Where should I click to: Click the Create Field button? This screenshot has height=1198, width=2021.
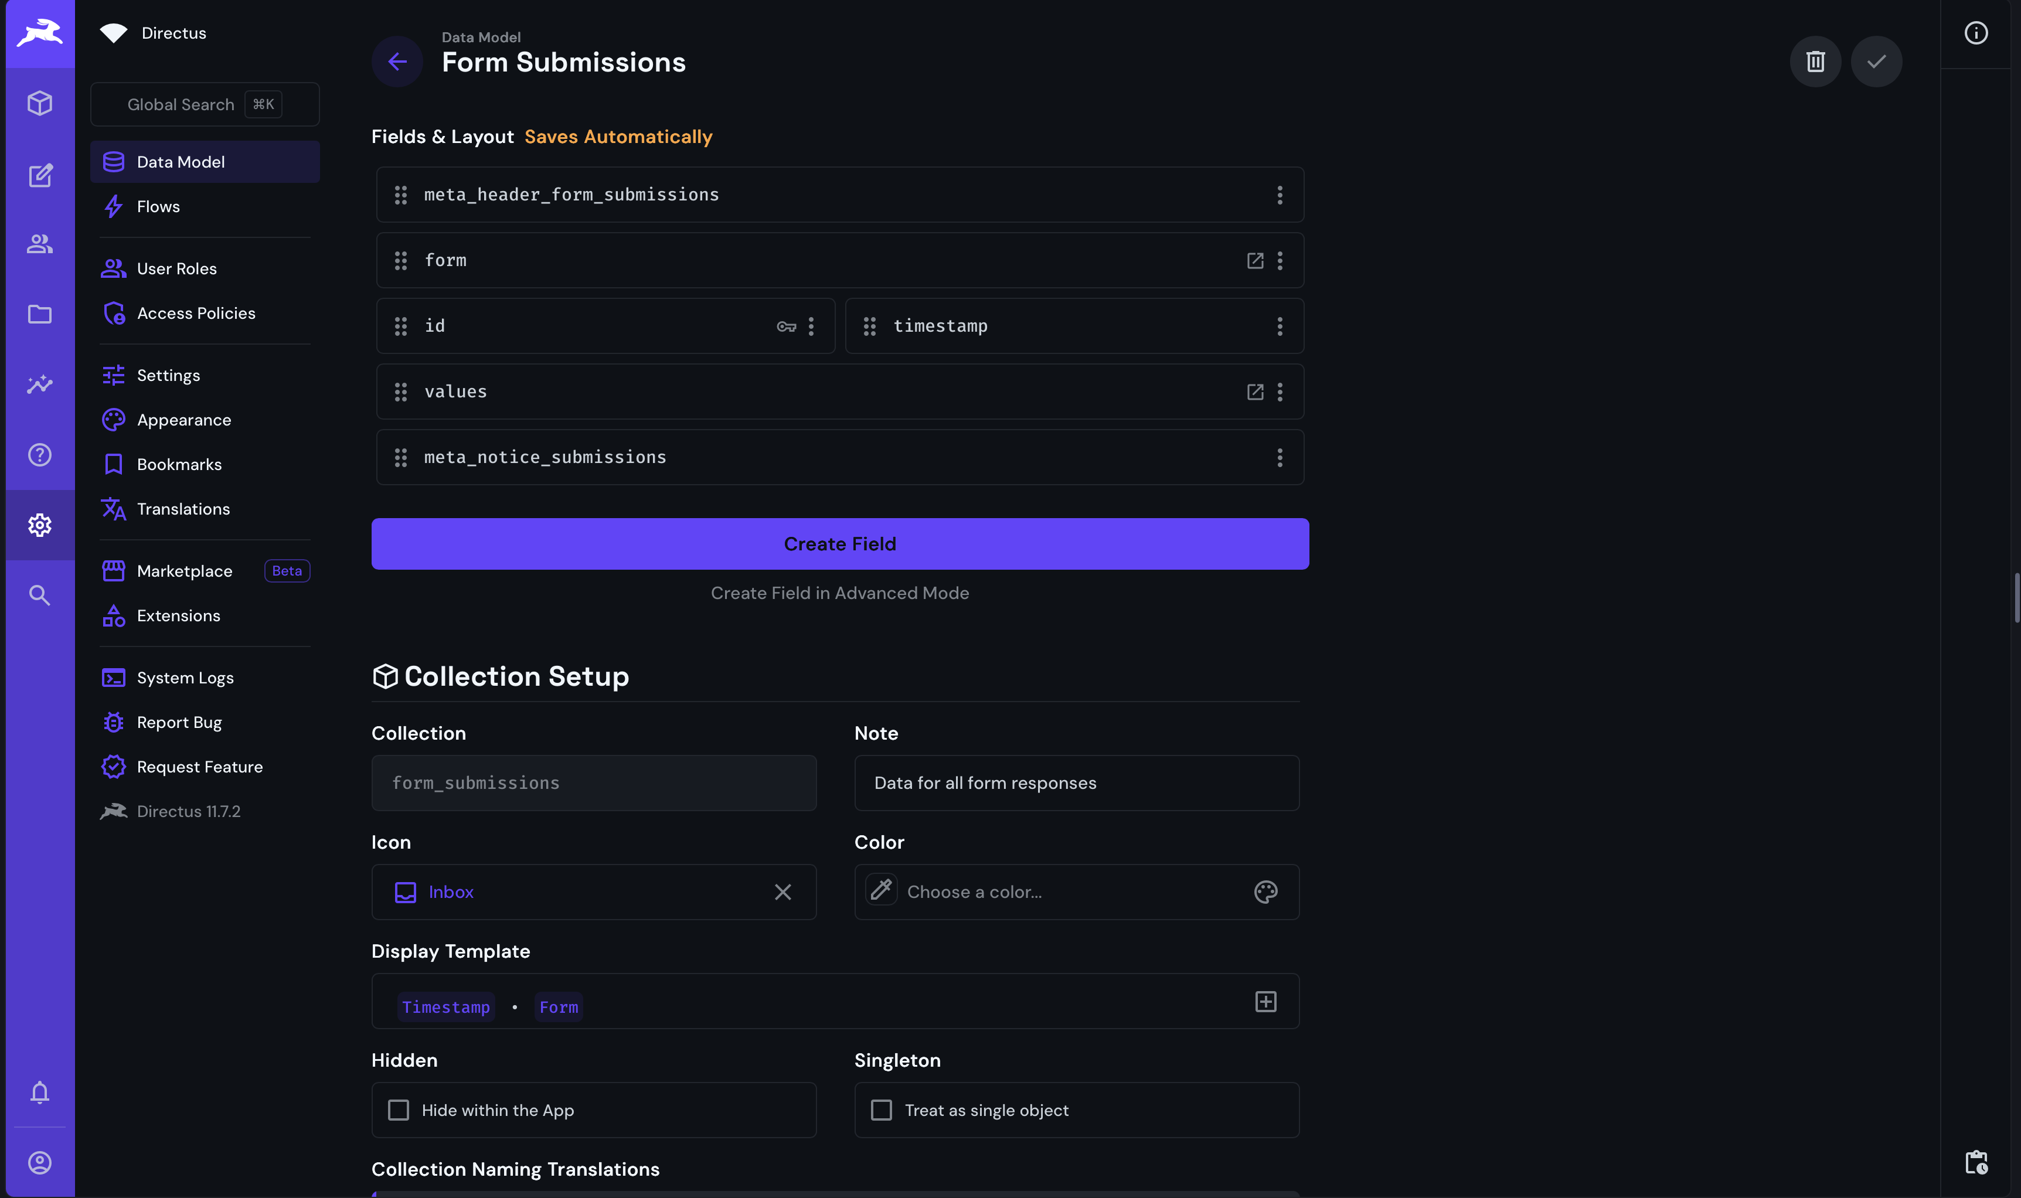click(839, 543)
